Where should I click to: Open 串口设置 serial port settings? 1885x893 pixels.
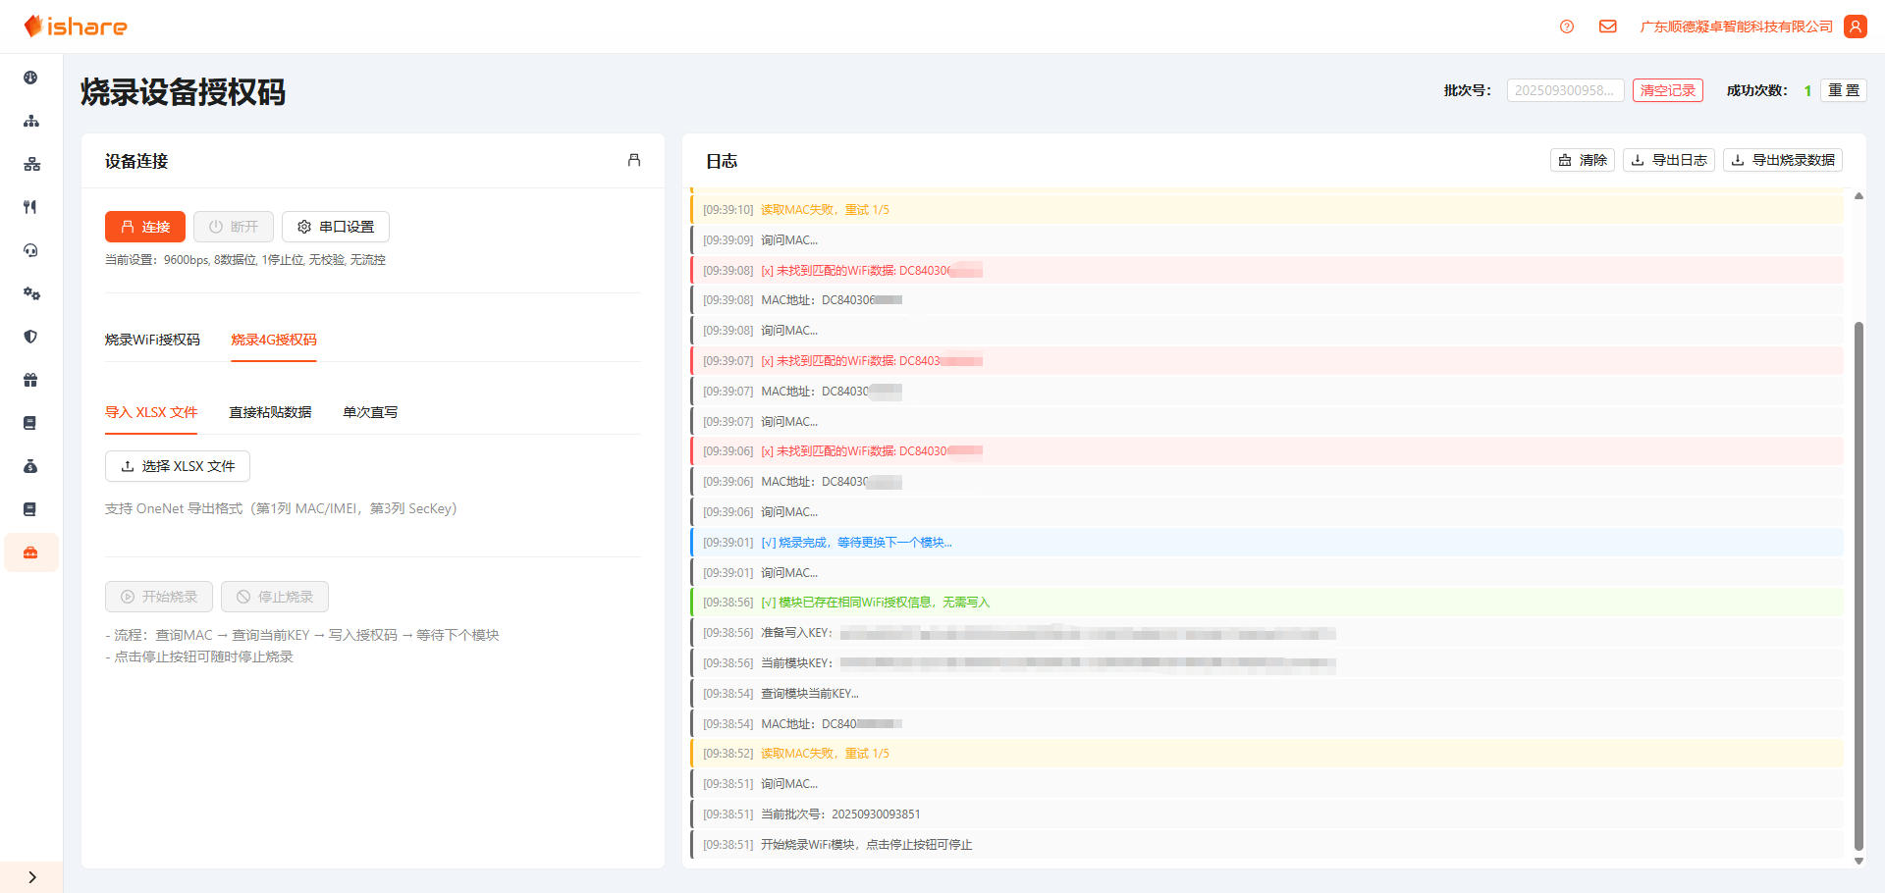tap(336, 227)
